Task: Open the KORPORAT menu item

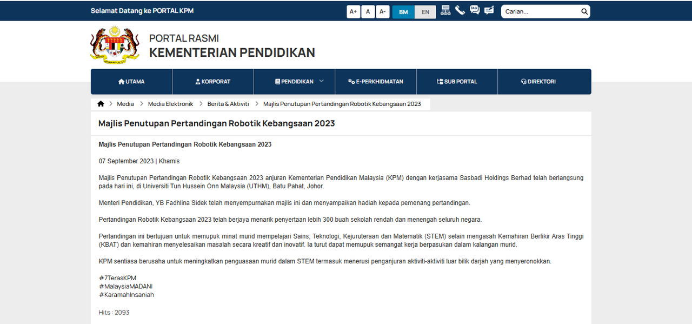Action: tap(213, 82)
